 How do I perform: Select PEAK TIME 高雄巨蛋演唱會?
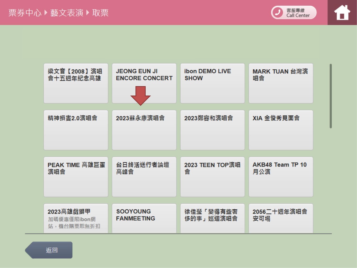pos(76,177)
